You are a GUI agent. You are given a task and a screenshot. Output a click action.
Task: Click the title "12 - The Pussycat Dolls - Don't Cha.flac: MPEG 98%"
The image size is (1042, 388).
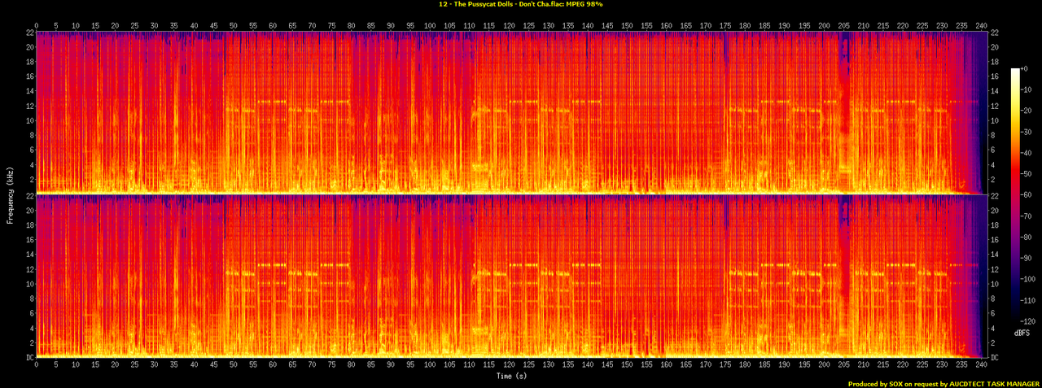519,4
